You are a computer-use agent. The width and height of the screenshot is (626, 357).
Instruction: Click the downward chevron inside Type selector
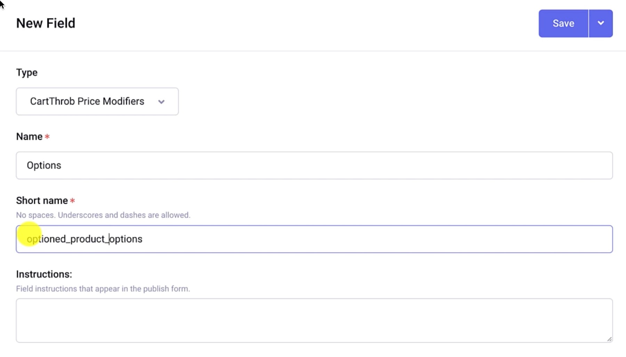pyautogui.click(x=161, y=102)
